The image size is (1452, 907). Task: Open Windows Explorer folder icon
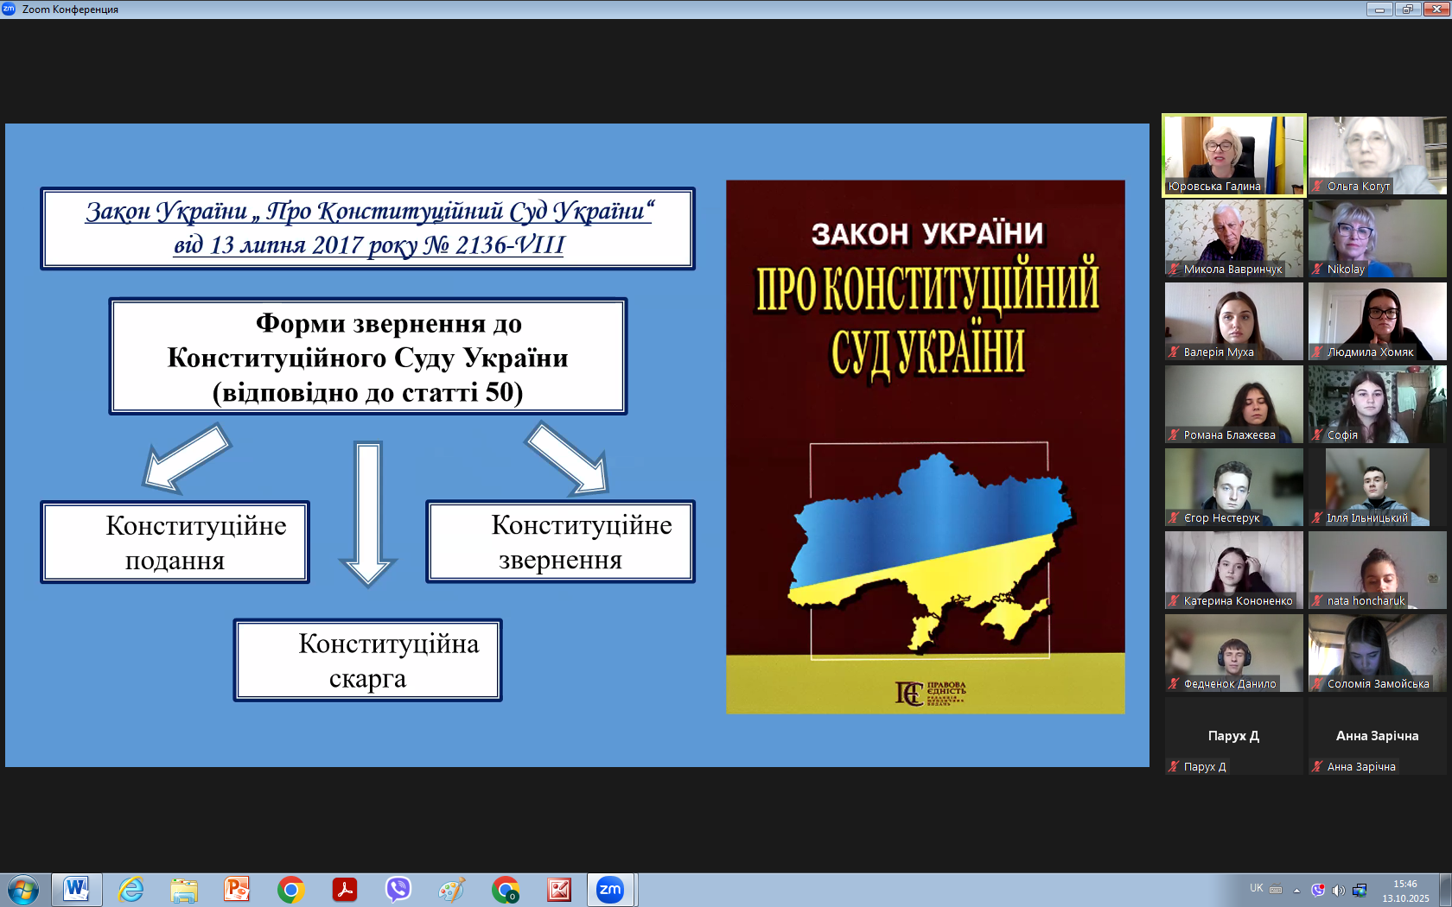184,889
